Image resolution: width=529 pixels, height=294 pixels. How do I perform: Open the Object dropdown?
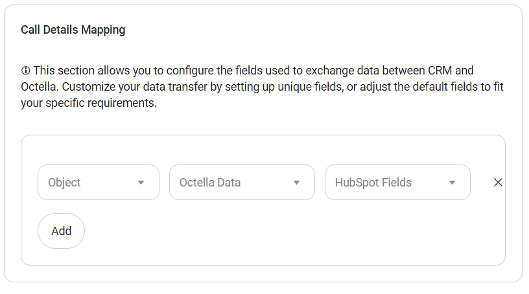[x=98, y=183]
